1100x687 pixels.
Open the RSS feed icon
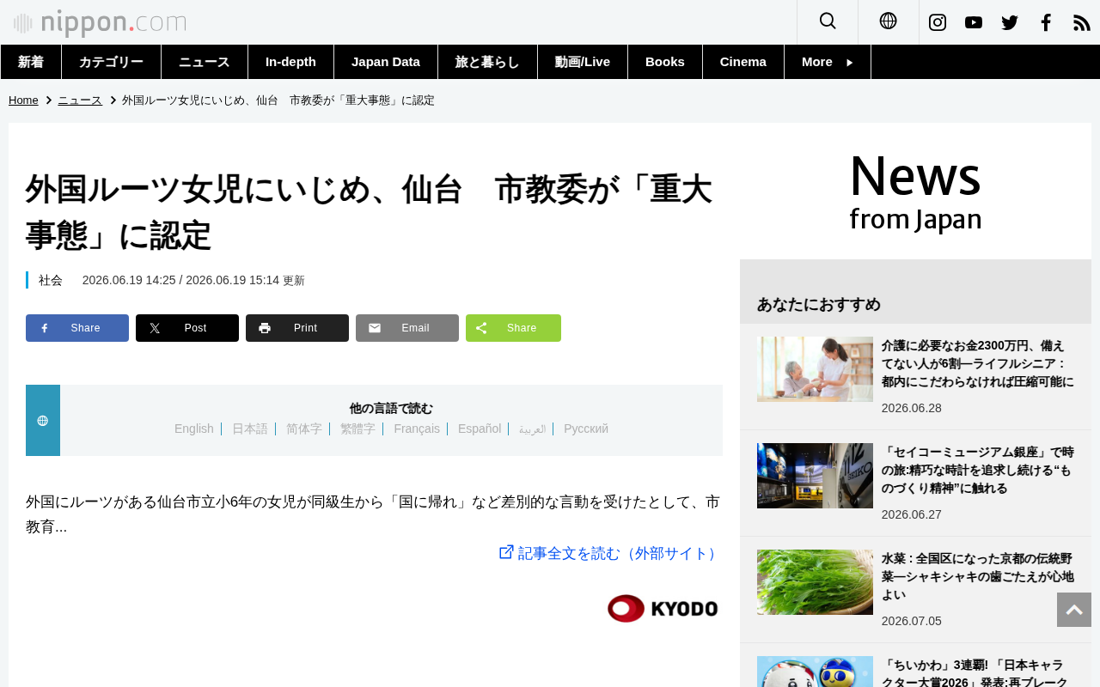pos(1082,22)
